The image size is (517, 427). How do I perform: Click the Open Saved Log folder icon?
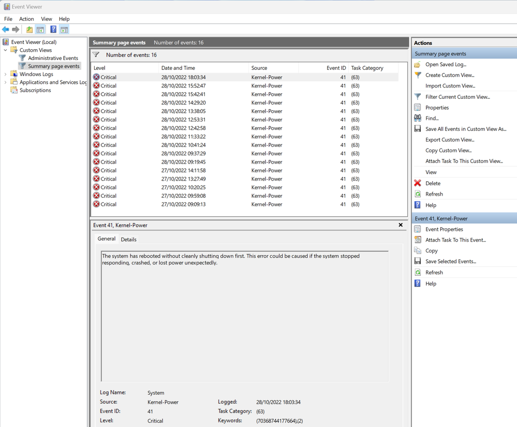[418, 65]
